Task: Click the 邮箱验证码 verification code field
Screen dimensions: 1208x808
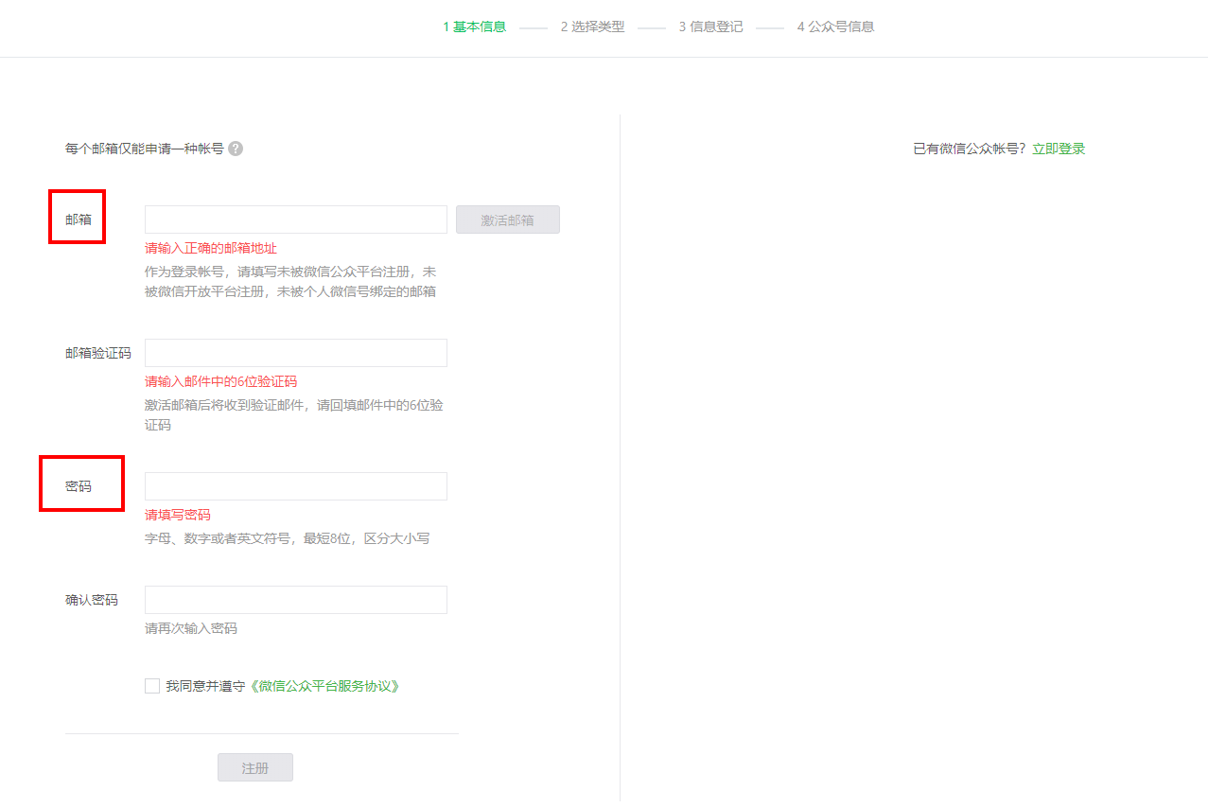Action: [294, 352]
